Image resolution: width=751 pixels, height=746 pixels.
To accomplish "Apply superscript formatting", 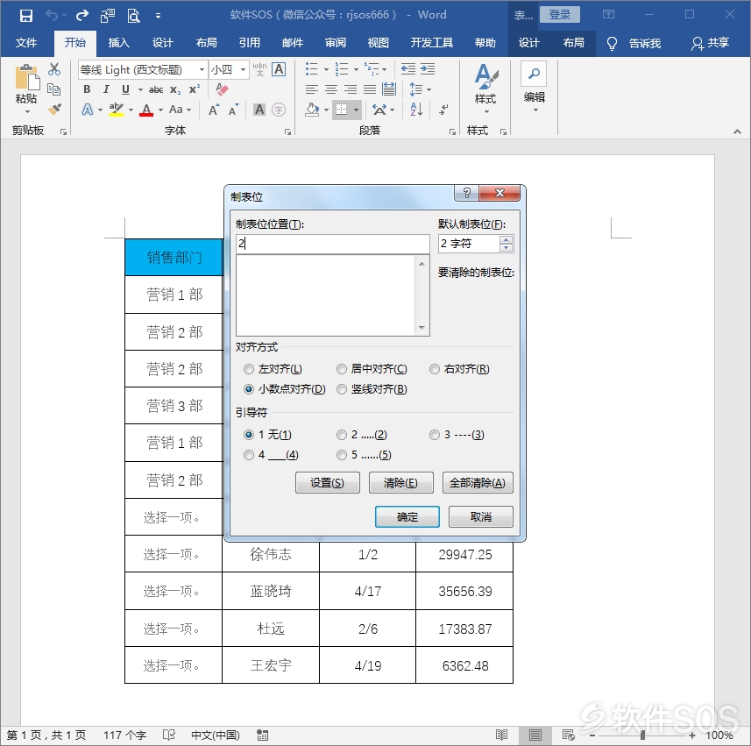I will pos(194,89).
